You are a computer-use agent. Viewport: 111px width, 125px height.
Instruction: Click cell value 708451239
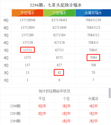tap(93, 20)
